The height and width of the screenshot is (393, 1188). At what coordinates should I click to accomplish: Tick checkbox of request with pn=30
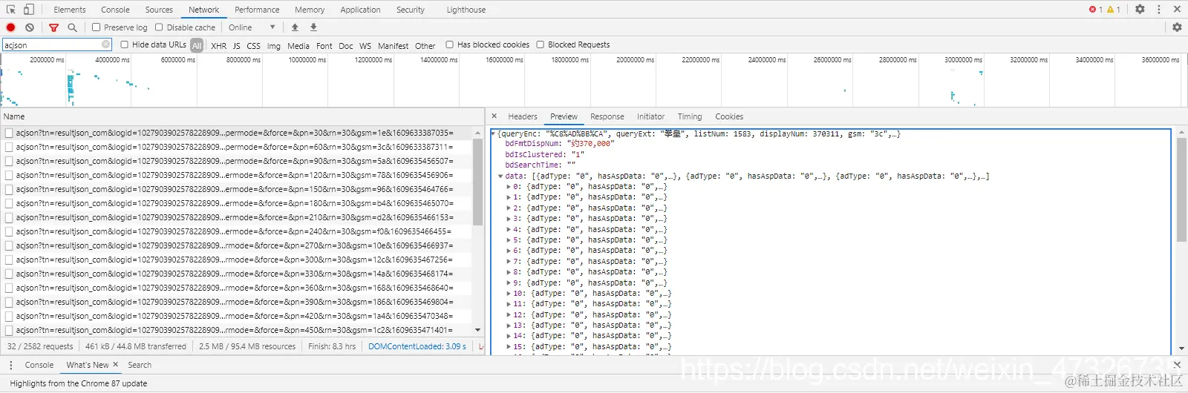pos(9,133)
